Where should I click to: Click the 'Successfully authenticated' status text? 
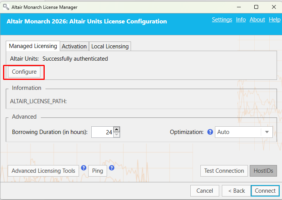(75, 59)
